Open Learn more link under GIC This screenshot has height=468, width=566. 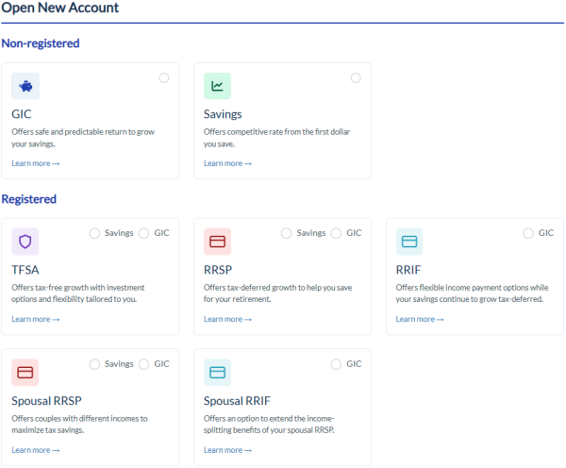(36, 163)
